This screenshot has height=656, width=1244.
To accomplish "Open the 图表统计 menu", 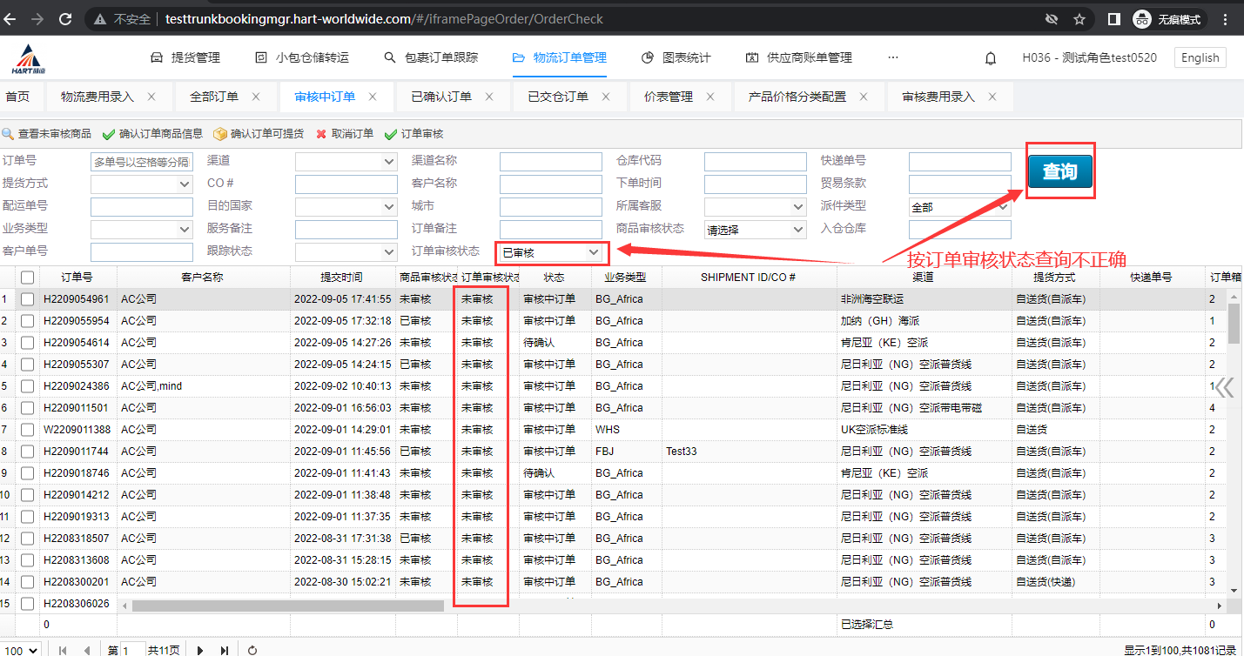I will coord(676,58).
